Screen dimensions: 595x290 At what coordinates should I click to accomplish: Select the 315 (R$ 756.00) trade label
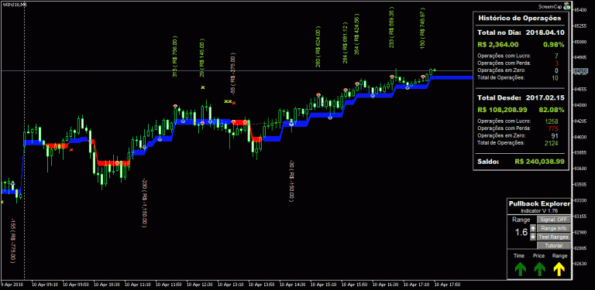(175, 56)
